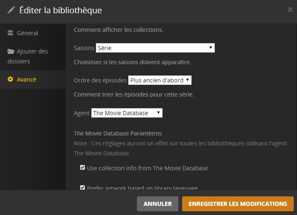The image size is (297, 215).
Task: Open the Saisons dropdown
Action: pos(155,48)
